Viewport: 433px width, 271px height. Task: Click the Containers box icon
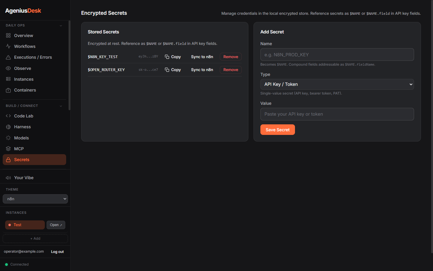8,90
